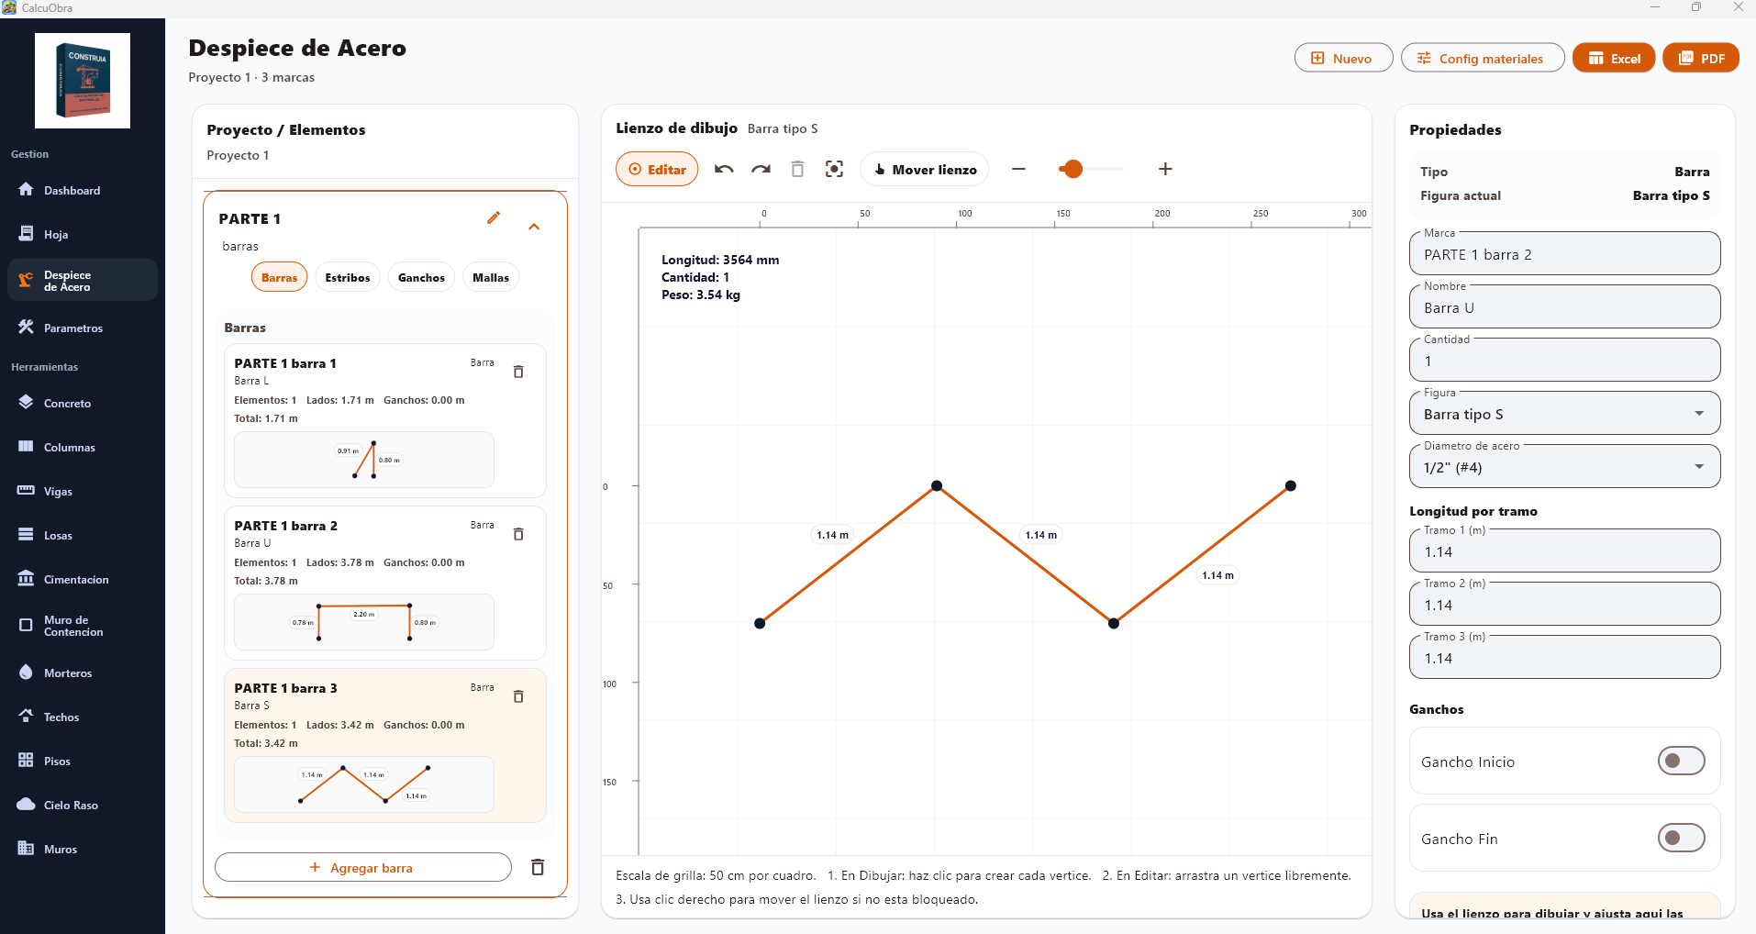Open the Figura dropdown
This screenshot has height=934, width=1756.
coord(1563,415)
